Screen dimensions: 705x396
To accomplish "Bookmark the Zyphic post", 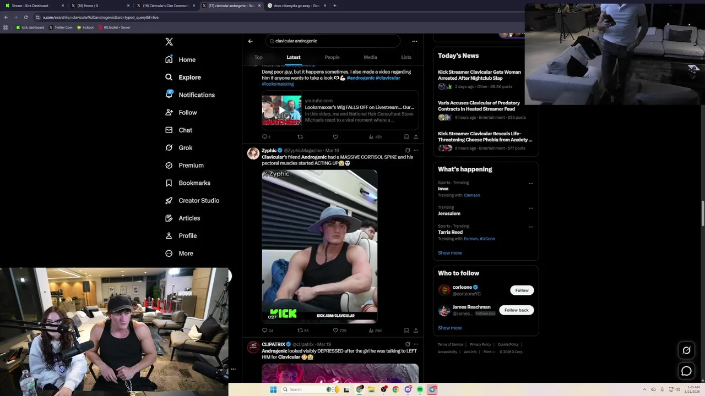I will pos(406,331).
